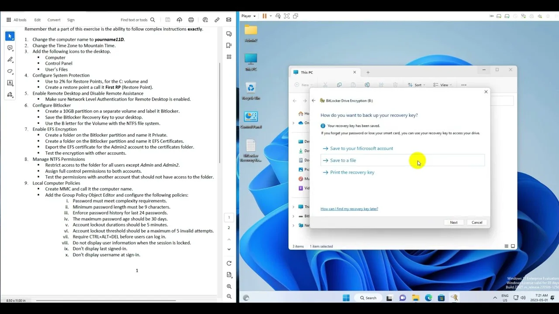Click the Next button in BitLocker dialog

(454, 222)
